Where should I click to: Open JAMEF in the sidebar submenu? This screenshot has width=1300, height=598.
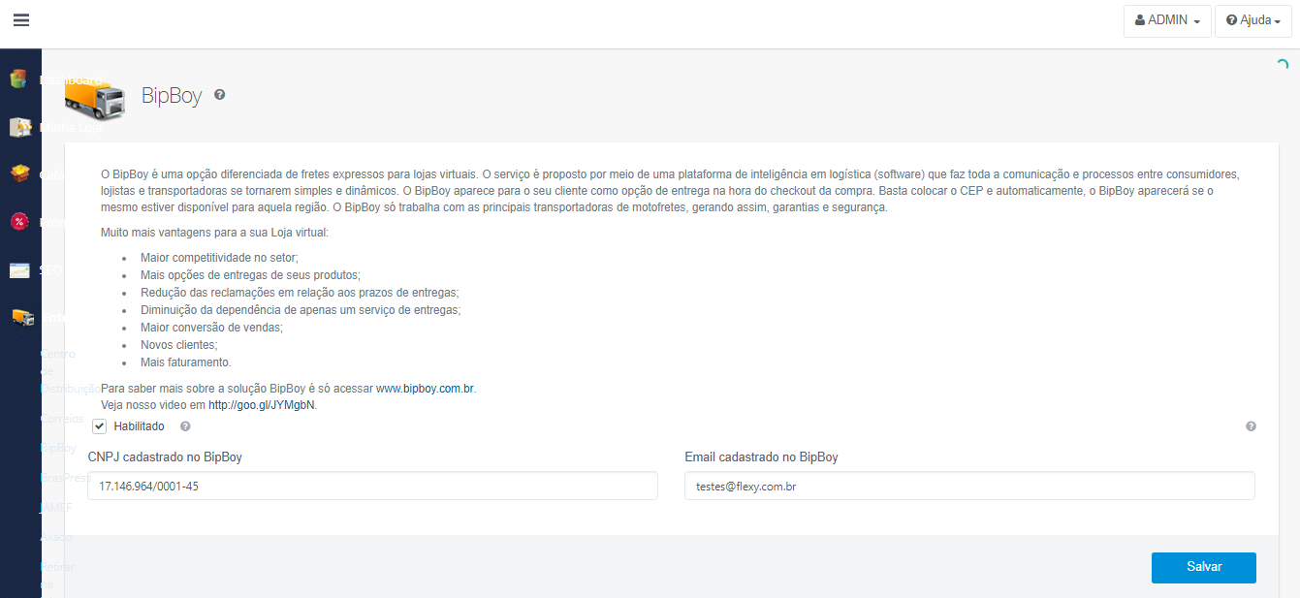point(56,507)
